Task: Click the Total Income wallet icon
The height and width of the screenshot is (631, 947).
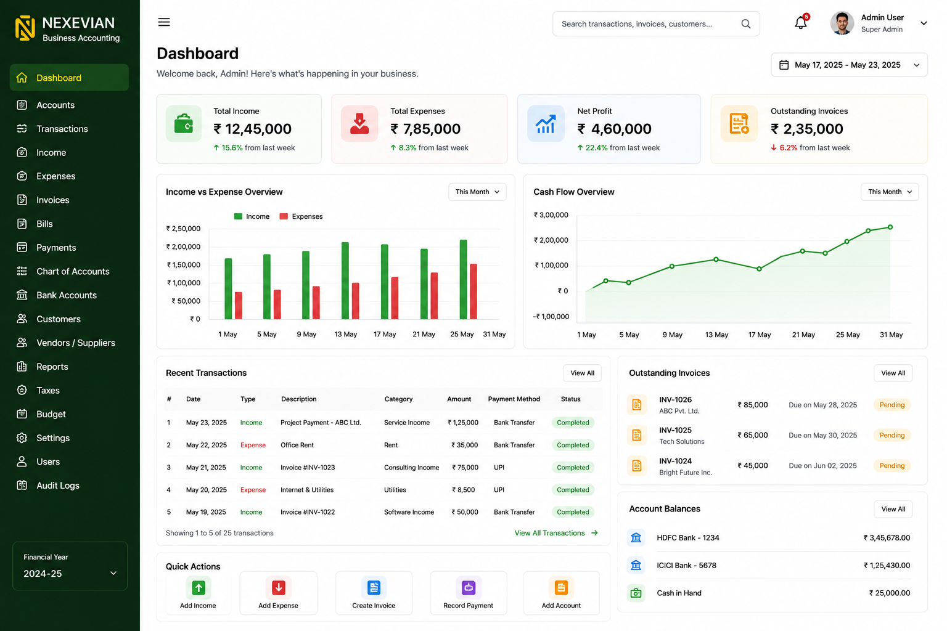Action: coord(184,124)
